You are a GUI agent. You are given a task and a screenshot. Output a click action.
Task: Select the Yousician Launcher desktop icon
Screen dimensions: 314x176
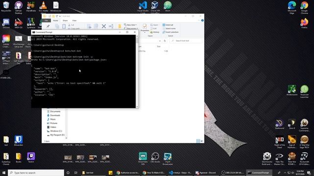(304, 91)
